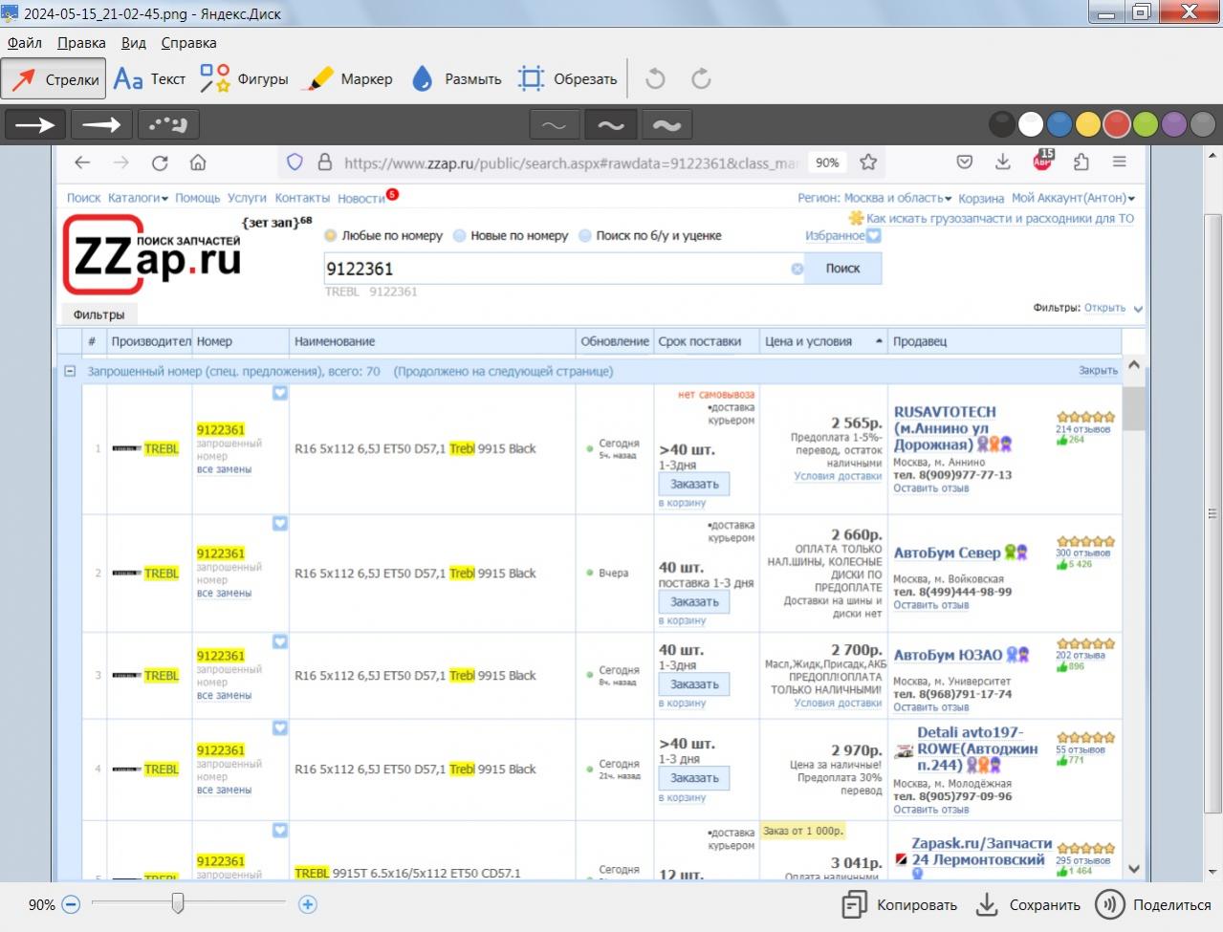The image size is (1223, 932).
Task: Open the Каталоги dropdown
Action: tap(138, 198)
